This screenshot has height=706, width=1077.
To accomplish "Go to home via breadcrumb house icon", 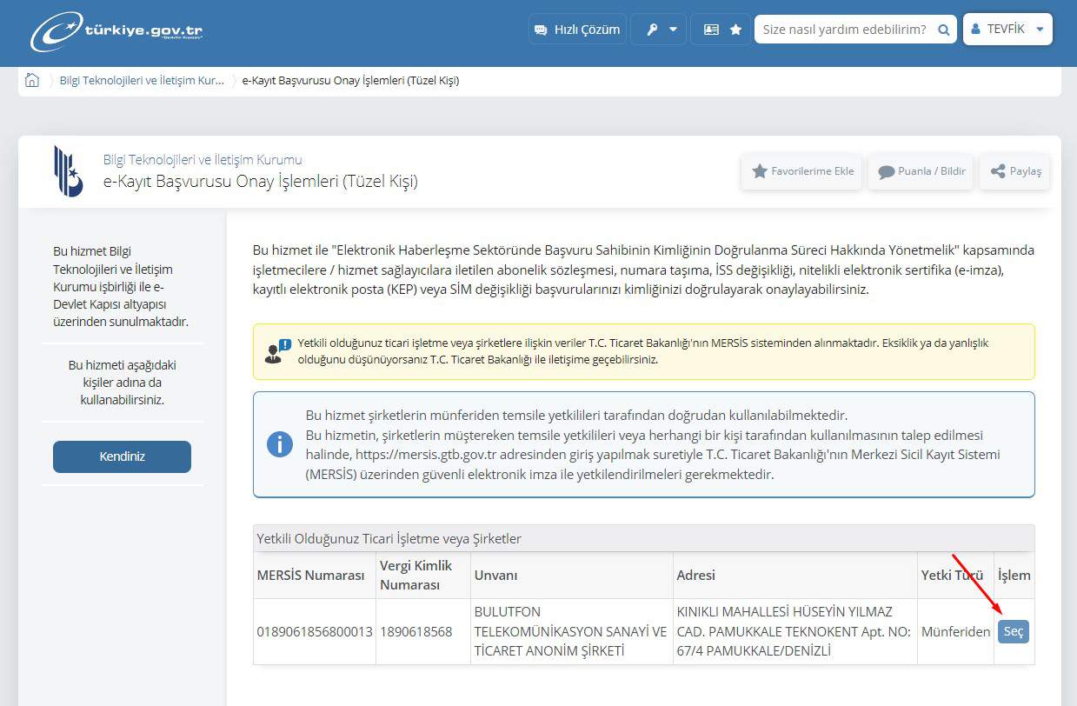I will (32, 81).
